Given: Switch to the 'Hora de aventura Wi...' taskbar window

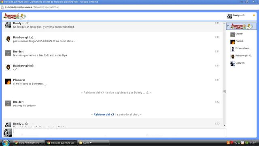Looking at the screenshot, I should click(x=61, y=143).
